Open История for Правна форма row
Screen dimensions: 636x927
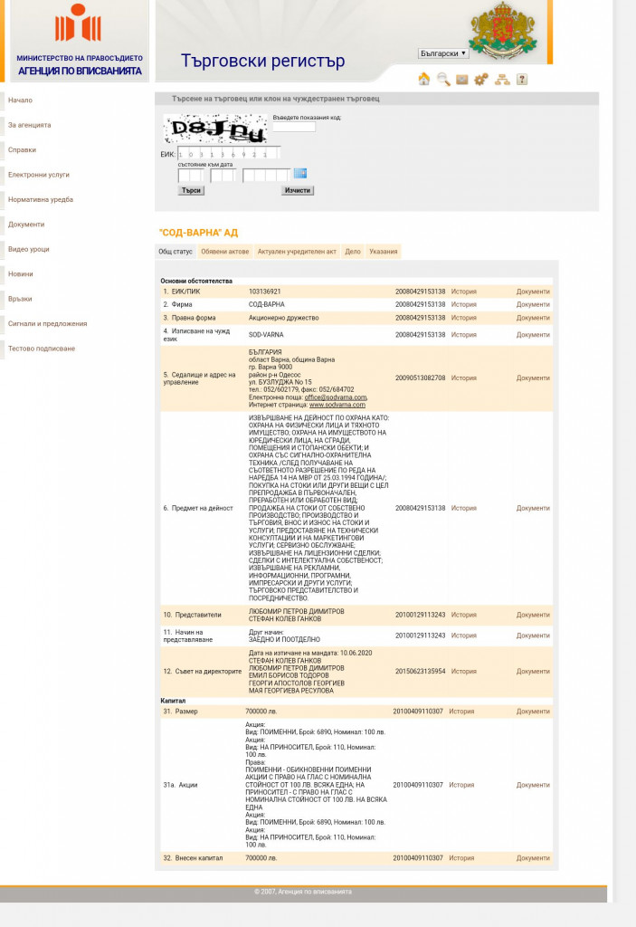(x=463, y=318)
